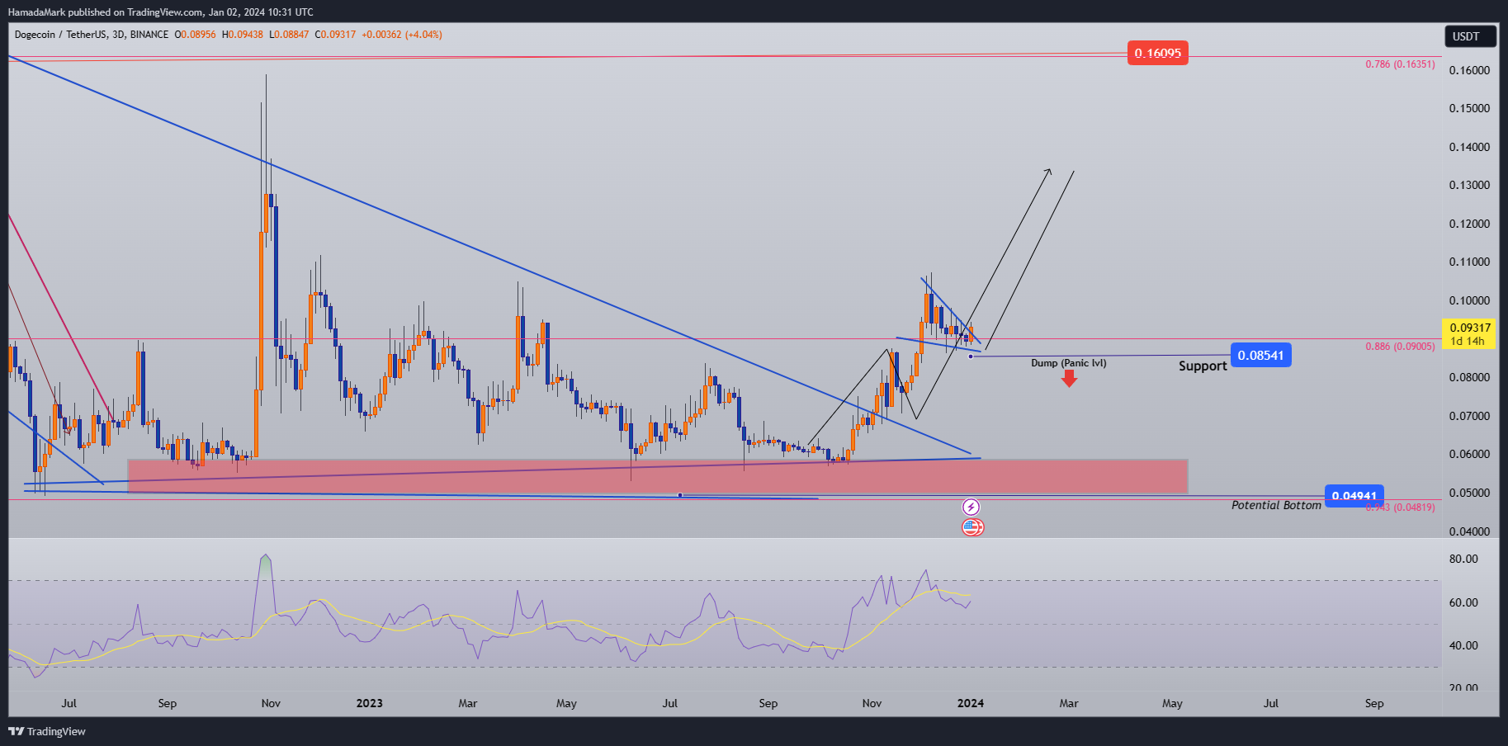Click the pink demand zone rectangle
Image resolution: width=1508 pixels, height=746 pixels.
coord(657,477)
